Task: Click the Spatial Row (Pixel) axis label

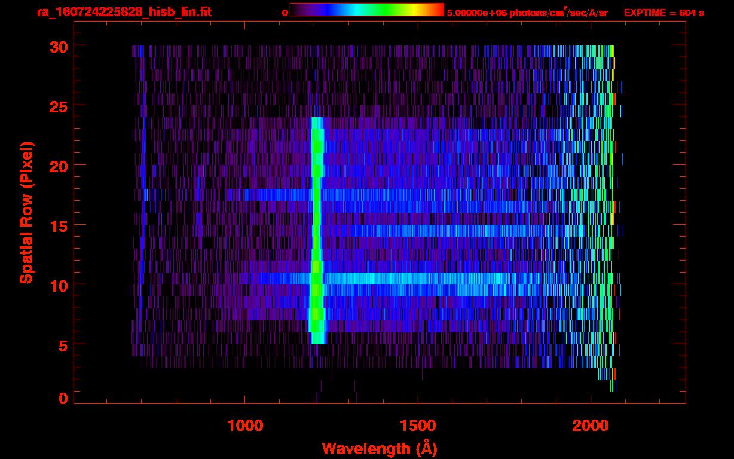Action: tap(26, 212)
